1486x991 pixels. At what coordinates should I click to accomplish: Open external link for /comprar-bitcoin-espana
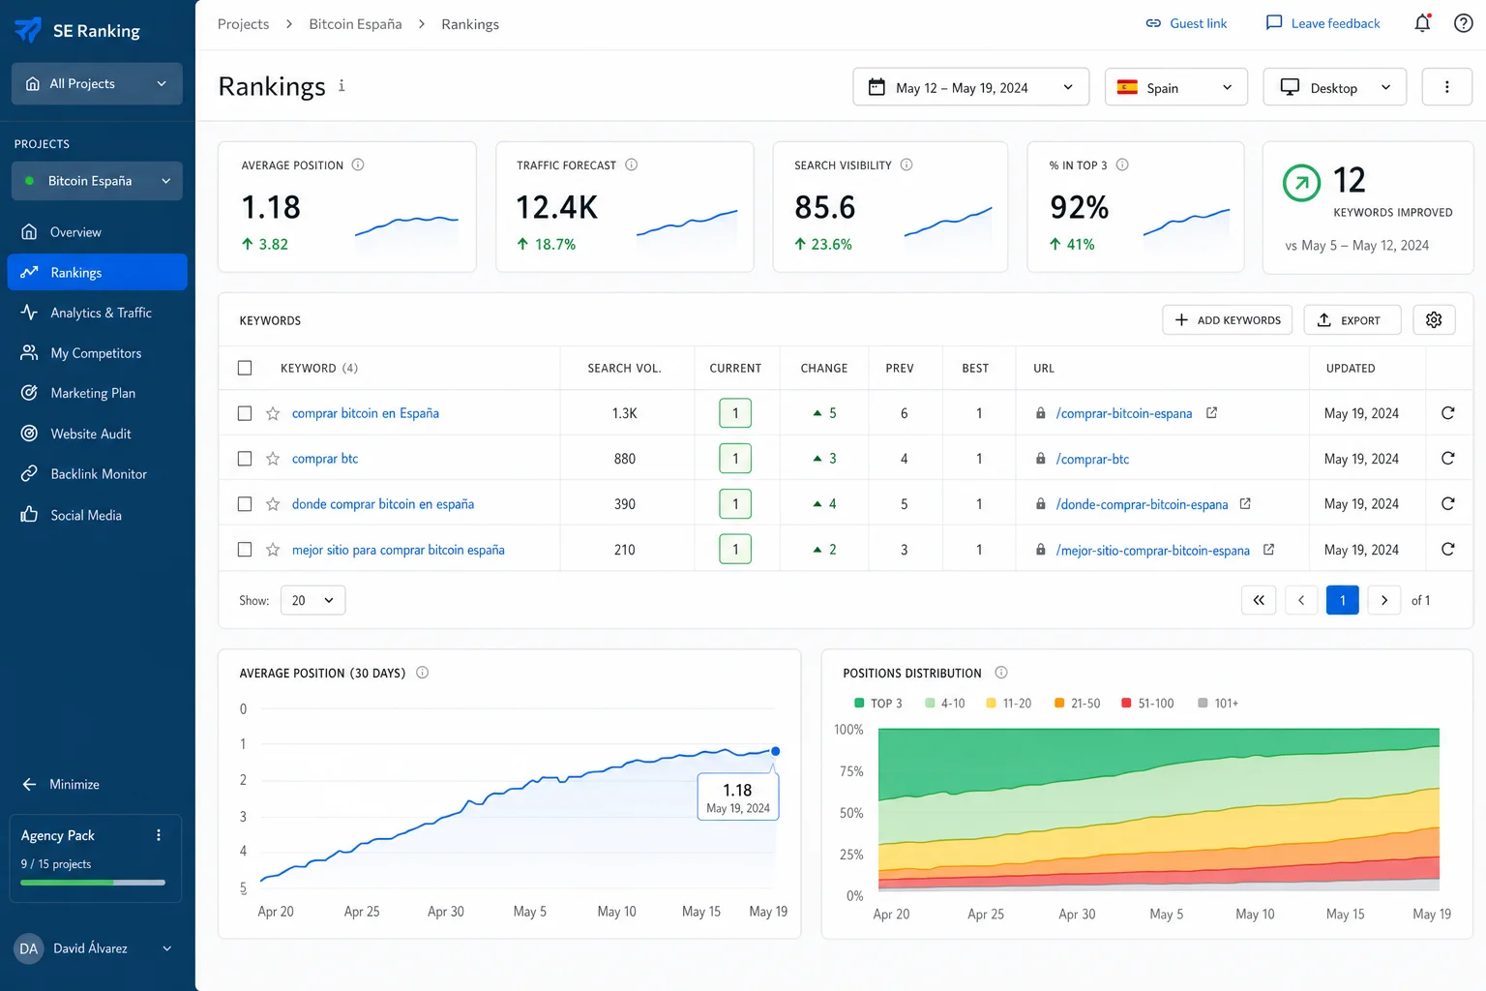[x=1211, y=412]
